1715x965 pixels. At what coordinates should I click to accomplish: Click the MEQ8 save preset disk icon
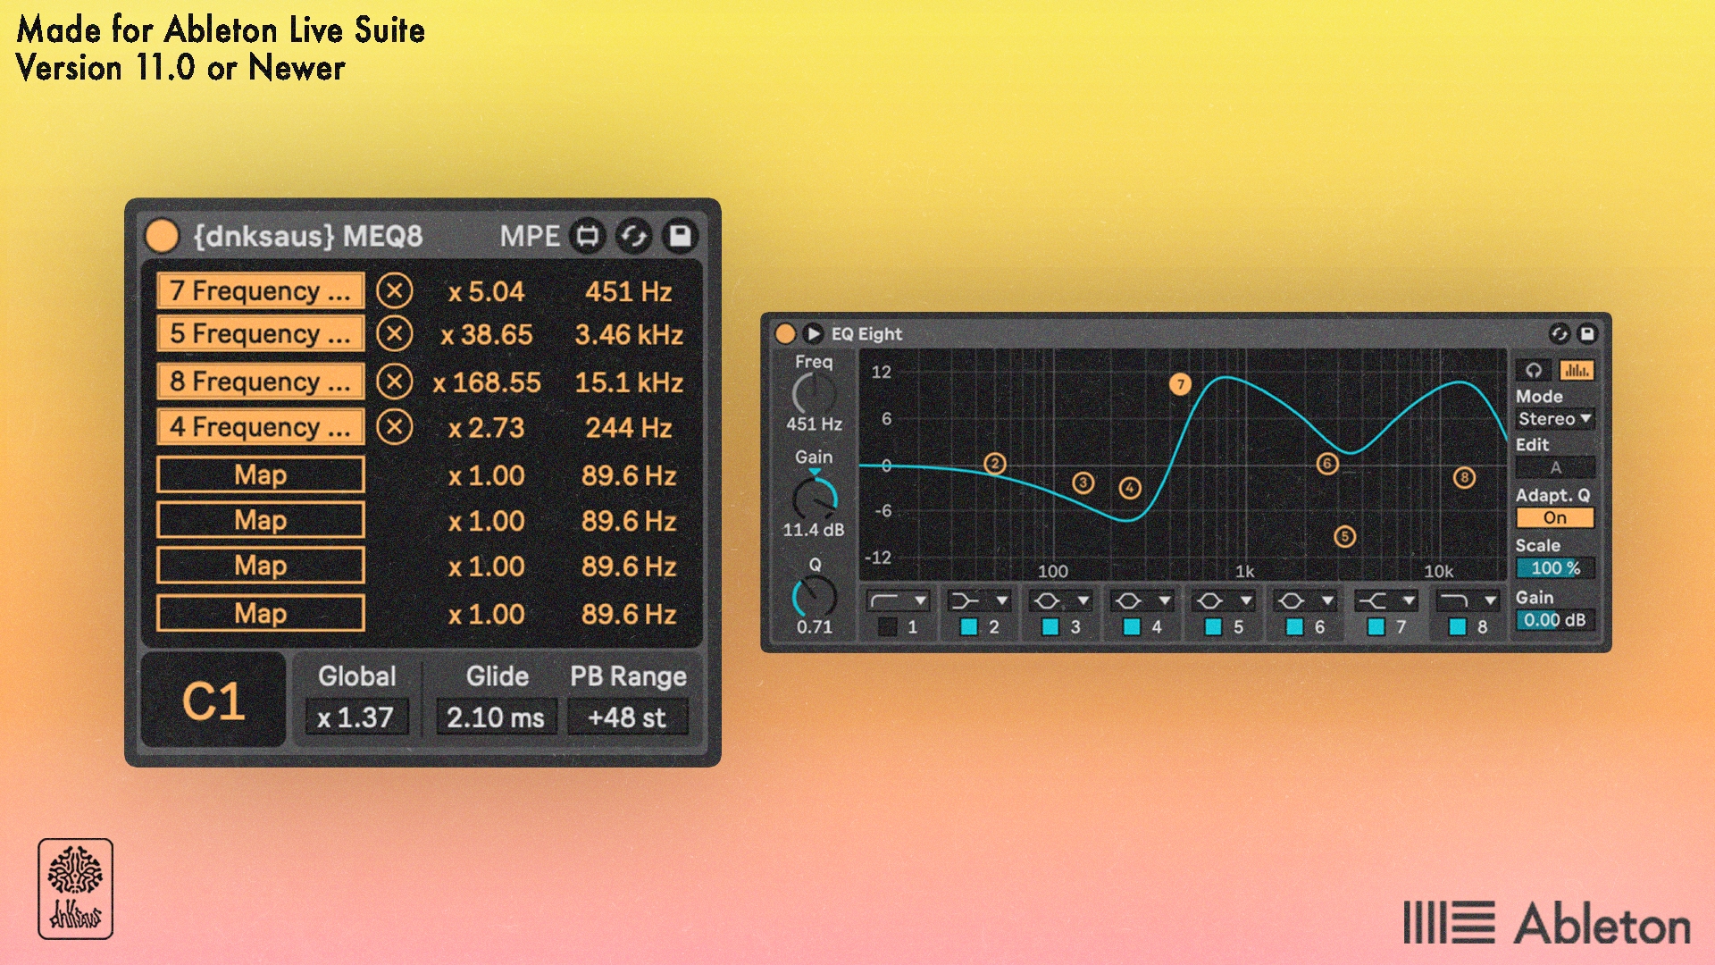681,236
